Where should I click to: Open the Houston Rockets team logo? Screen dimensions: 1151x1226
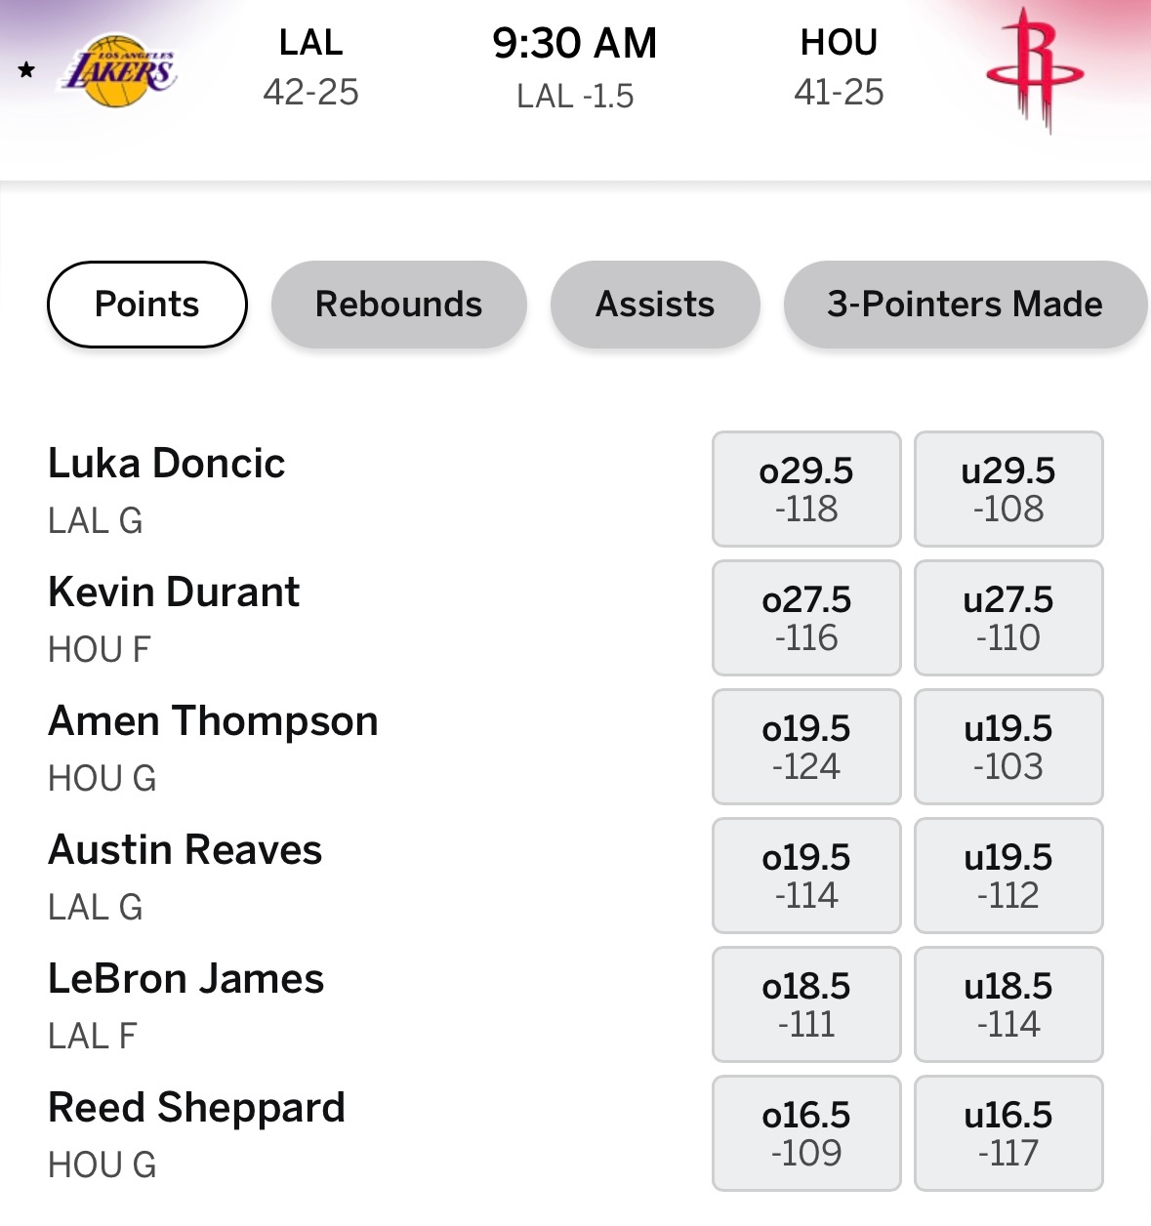point(1035,70)
